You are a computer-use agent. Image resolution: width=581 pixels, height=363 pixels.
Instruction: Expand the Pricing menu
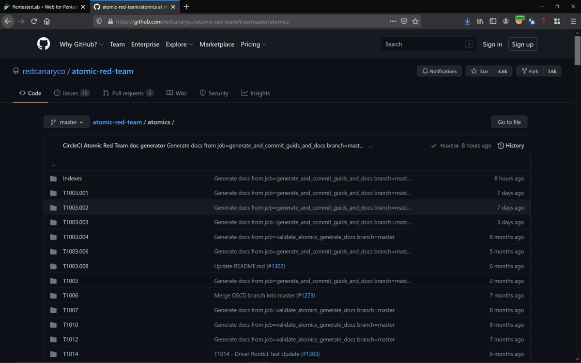[254, 44]
